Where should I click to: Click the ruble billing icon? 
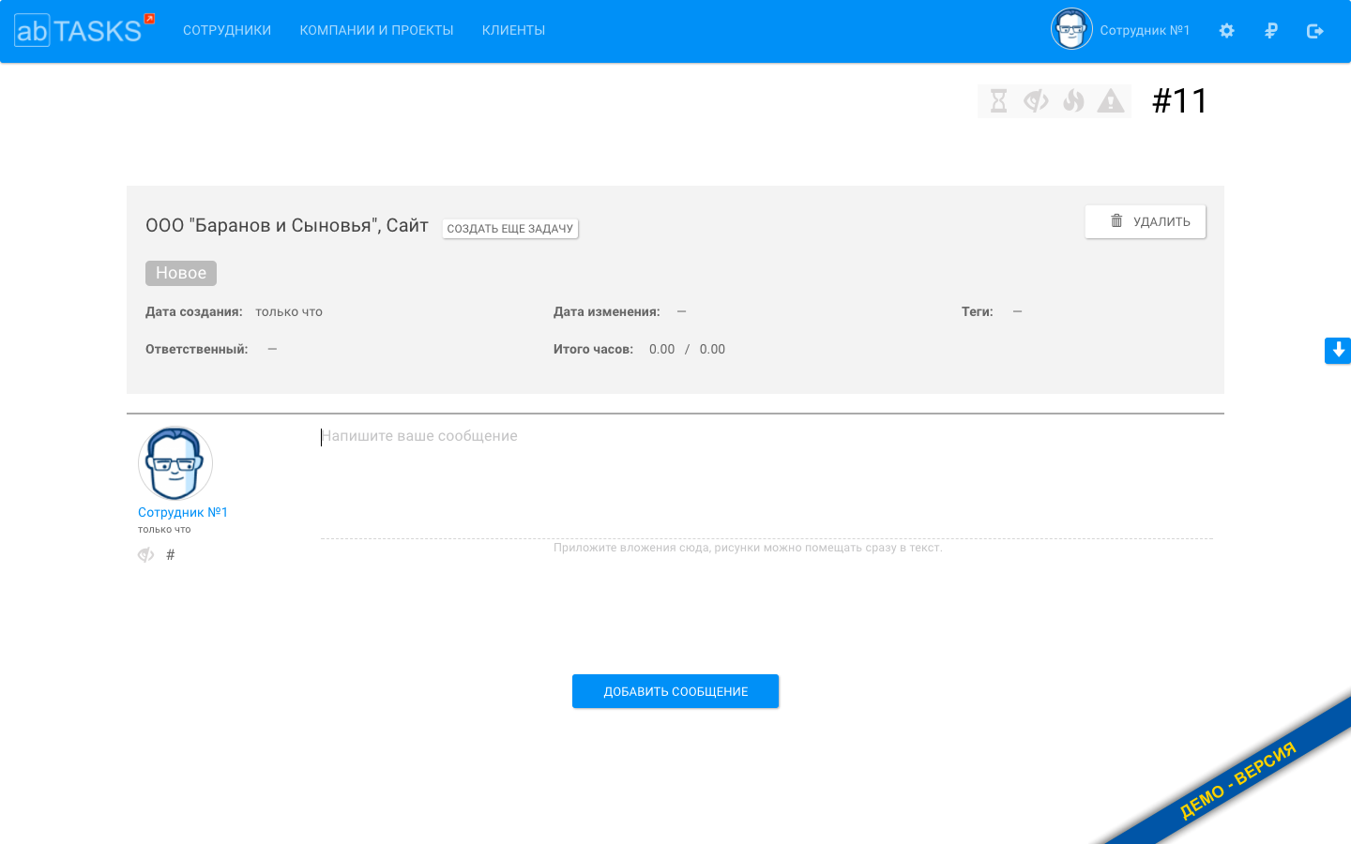(x=1271, y=31)
